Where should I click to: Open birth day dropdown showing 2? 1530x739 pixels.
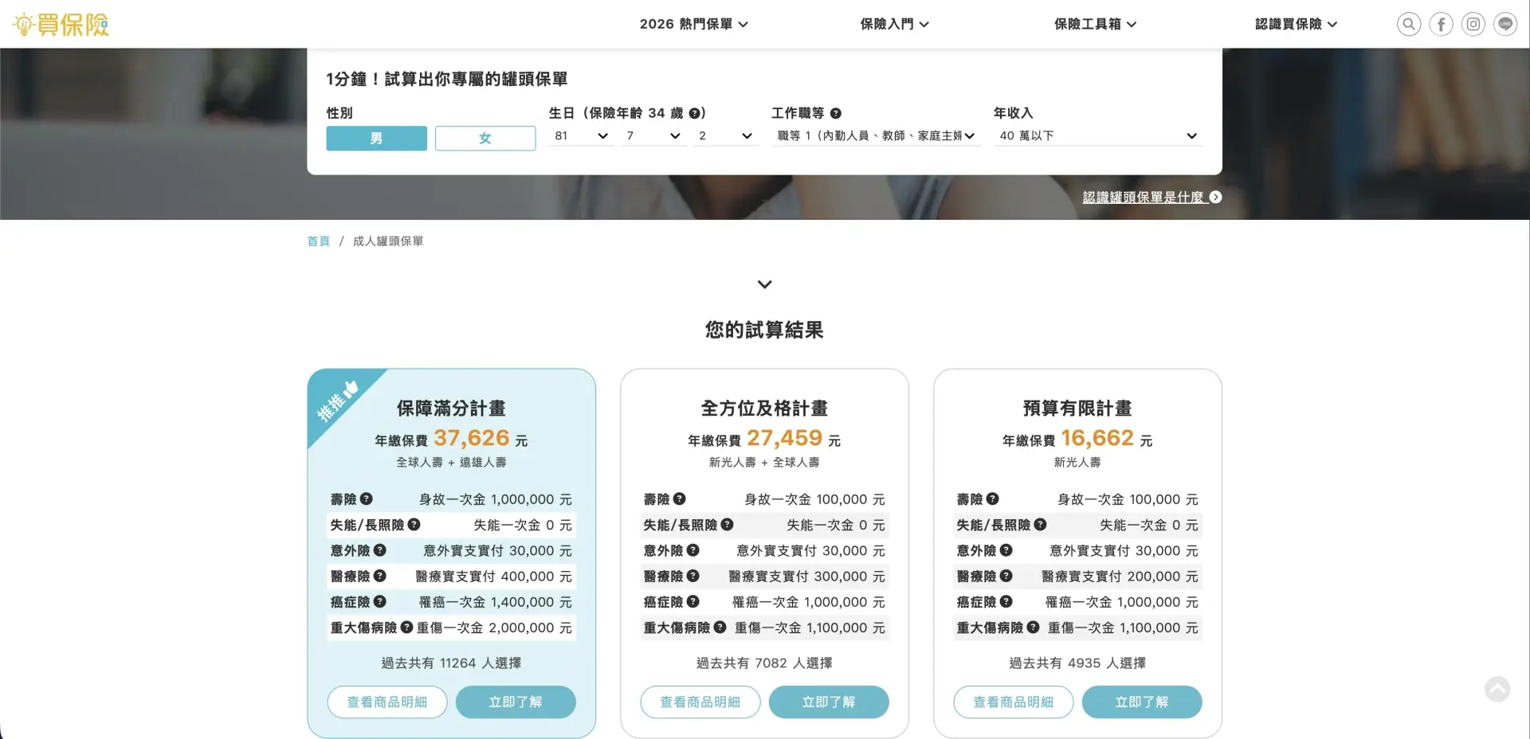[x=725, y=135]
